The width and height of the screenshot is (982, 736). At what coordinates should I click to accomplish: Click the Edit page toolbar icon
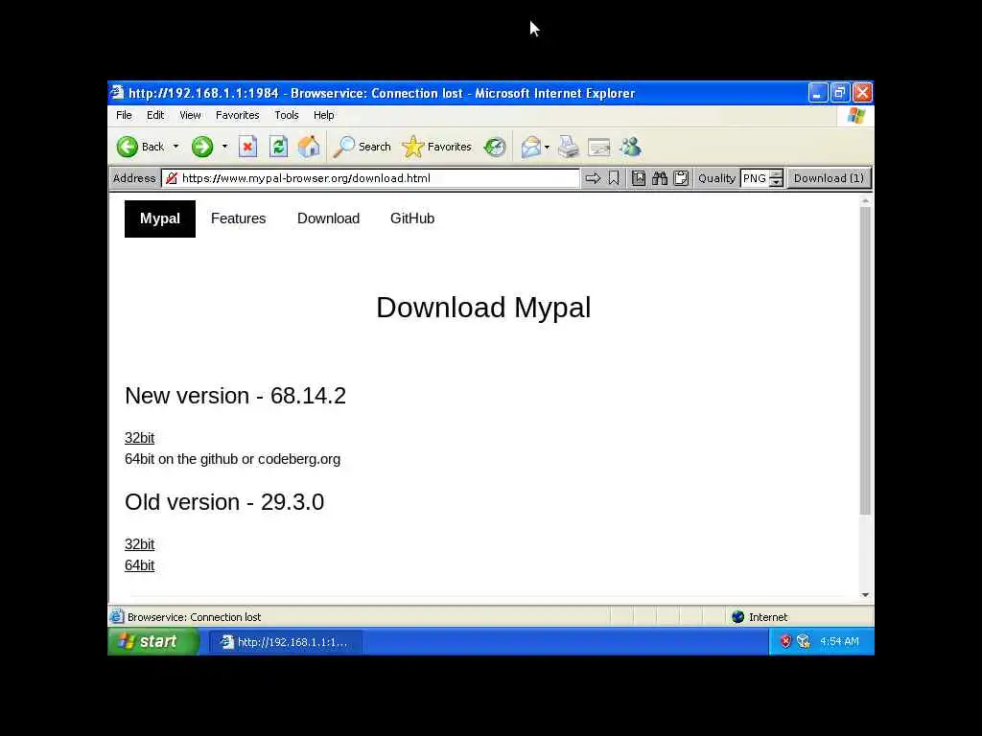coord(599,147)
